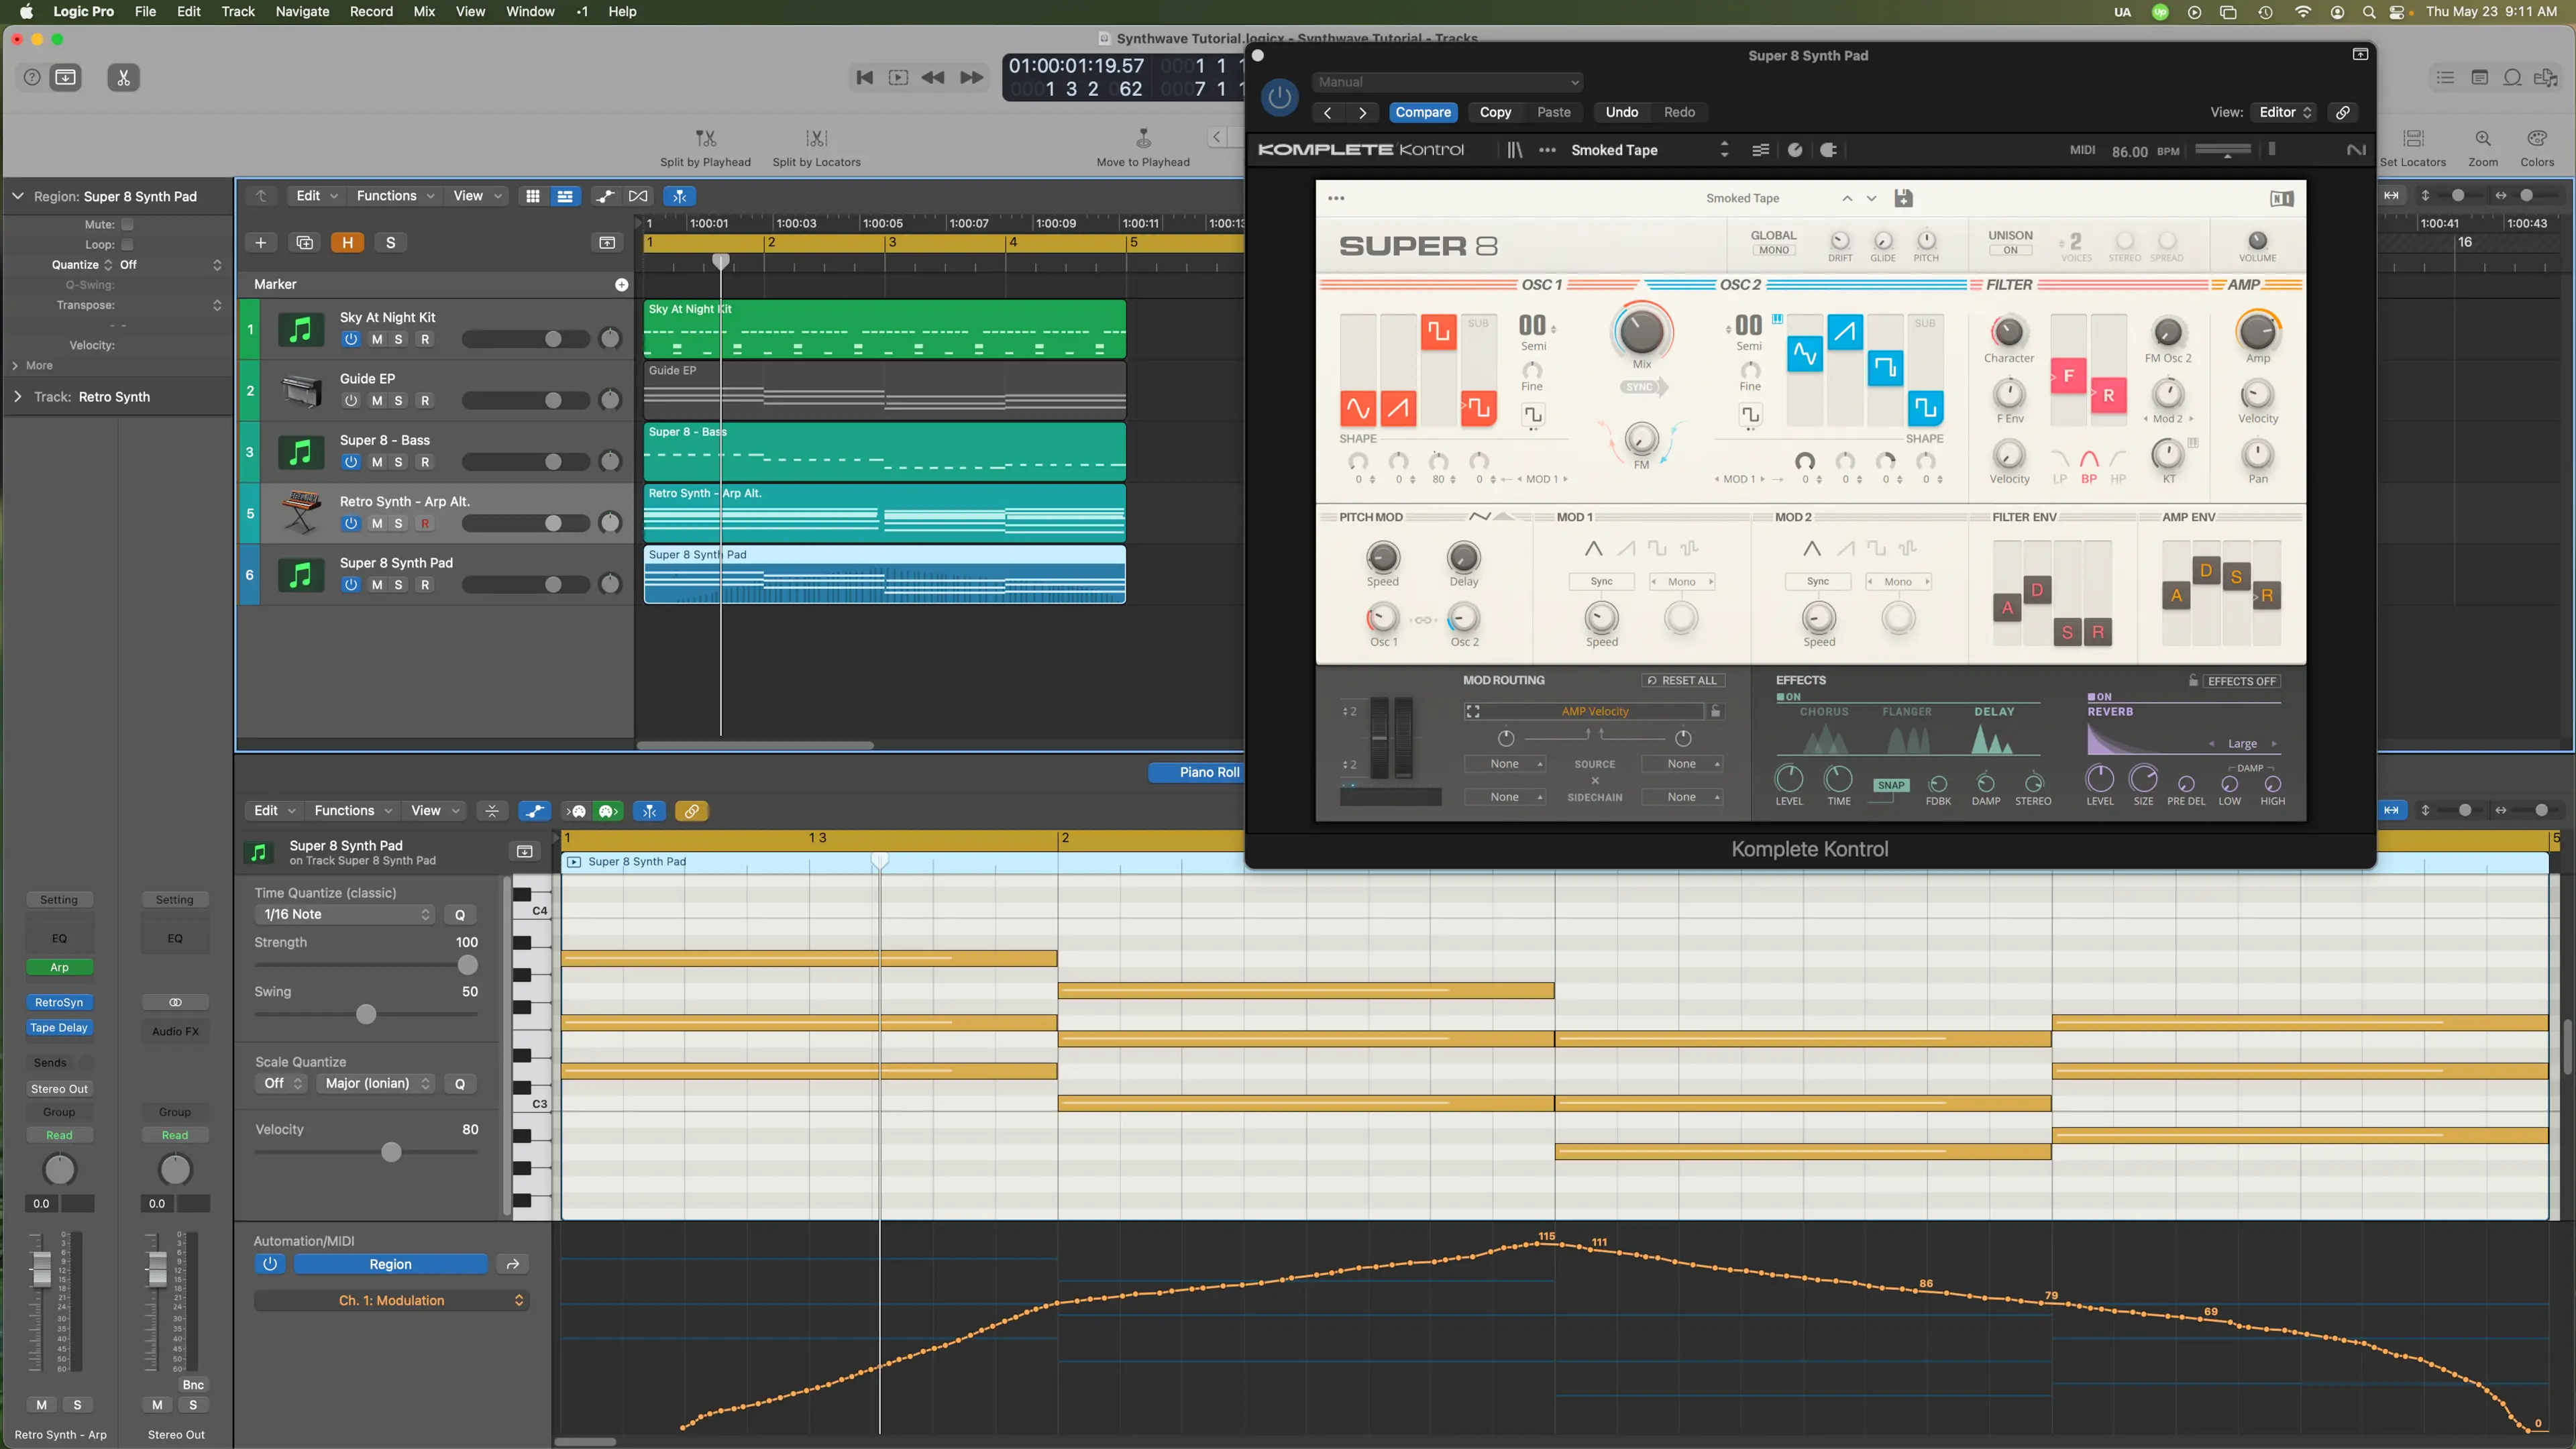Open the Automation MIDI region dropdown
Screen dimensions: 2576x1449
[x=389, y=1263]
